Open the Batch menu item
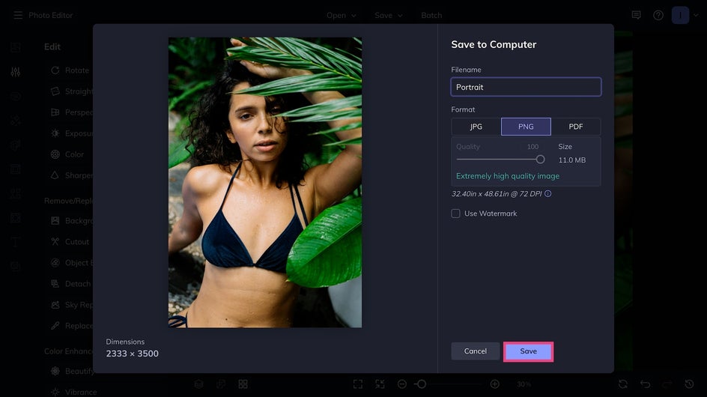The height and width of the screenshot is (397, 707). pyautogui.click(x=431, y=15)
